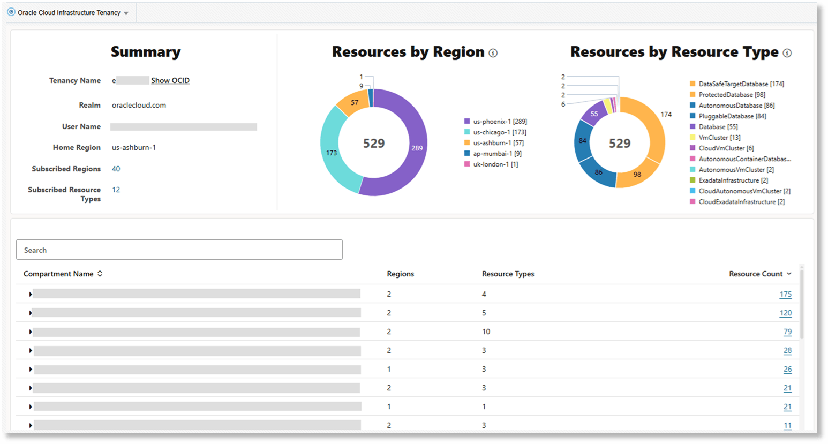Focus the compartment Search field
The width and height of the screenshot is (828, 444).
(x=179, y=250)
